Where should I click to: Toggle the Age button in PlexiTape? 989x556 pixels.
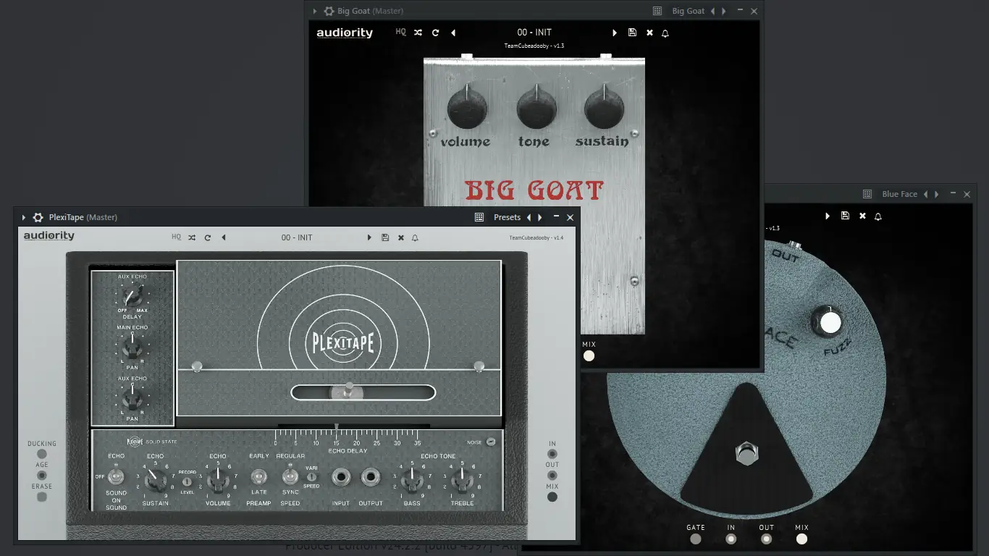[x=42, y=476]
